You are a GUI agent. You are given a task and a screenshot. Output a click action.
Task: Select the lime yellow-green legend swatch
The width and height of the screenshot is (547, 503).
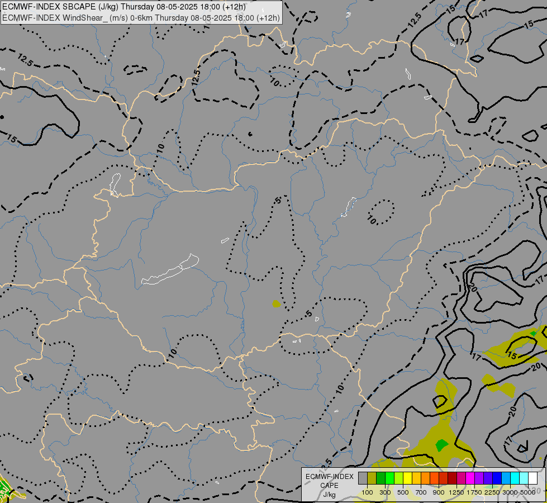pos(399,478)
